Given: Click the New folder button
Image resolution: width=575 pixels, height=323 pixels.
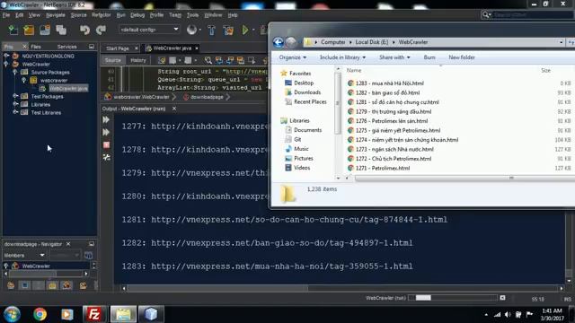Looking at the screenshot, I should 461,57.
